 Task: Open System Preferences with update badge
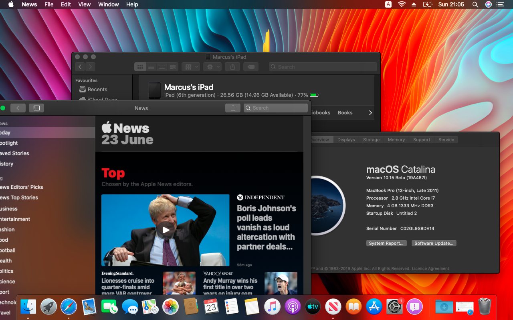(x=394, y=307)
